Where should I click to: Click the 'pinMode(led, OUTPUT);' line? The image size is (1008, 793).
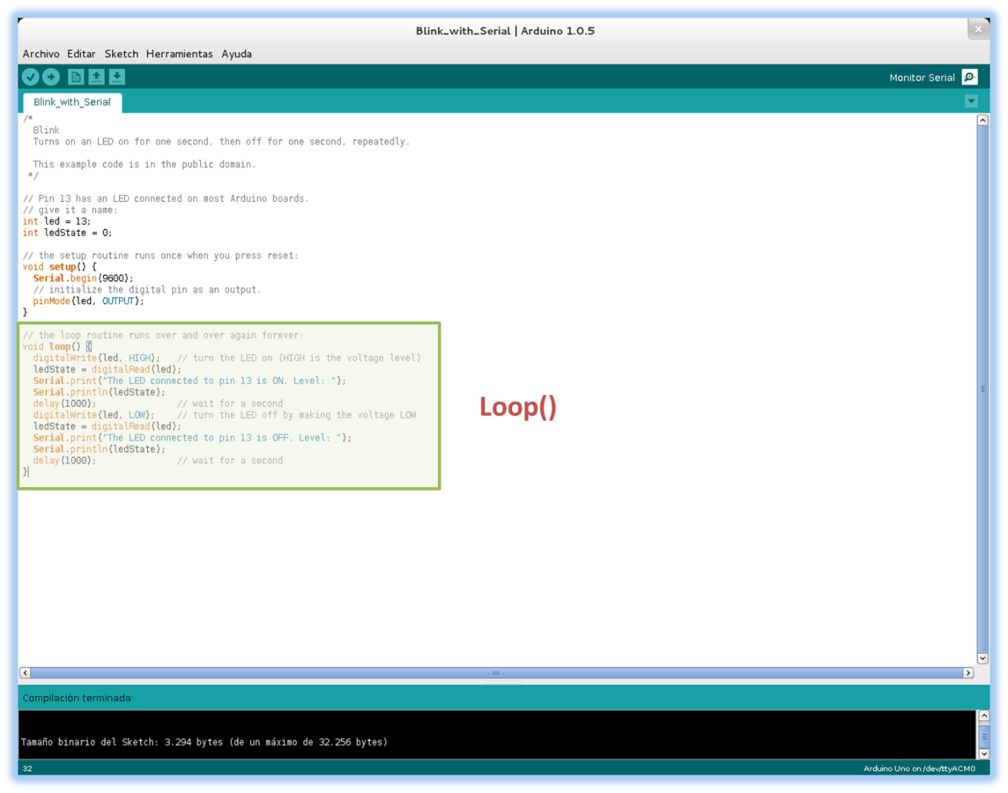tap(89, 300)
